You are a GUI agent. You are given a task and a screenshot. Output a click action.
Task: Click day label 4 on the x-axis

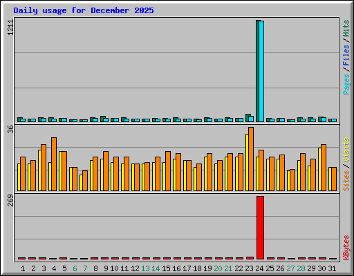point(54,268)
